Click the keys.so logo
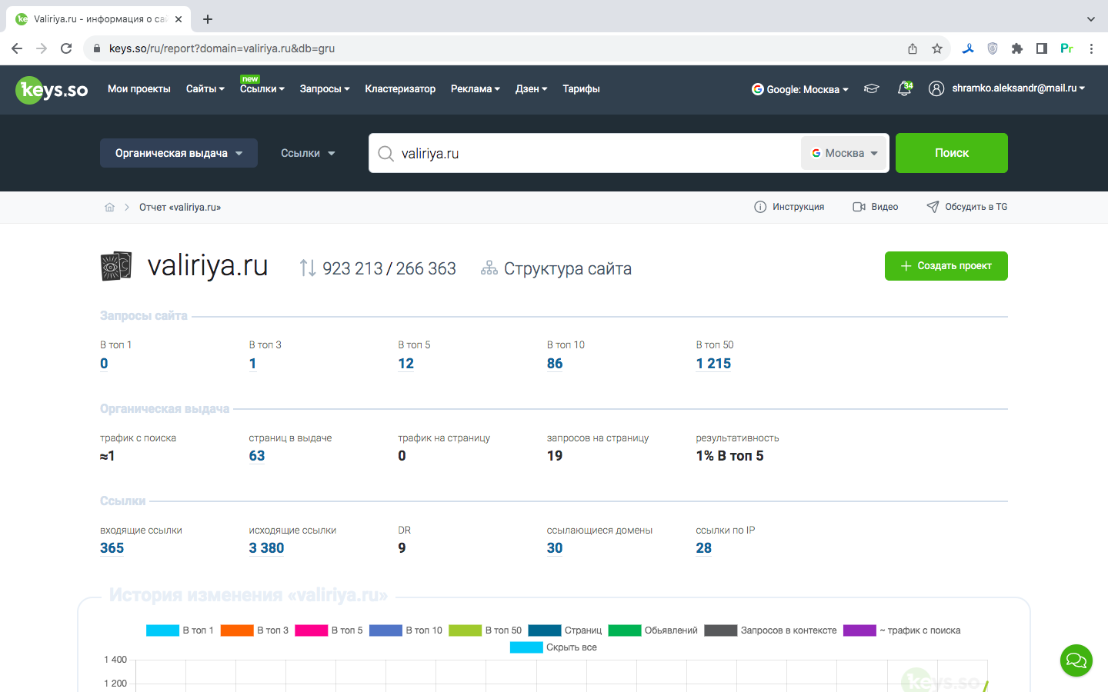1108x692 pixels. click(x=52, y=90)
